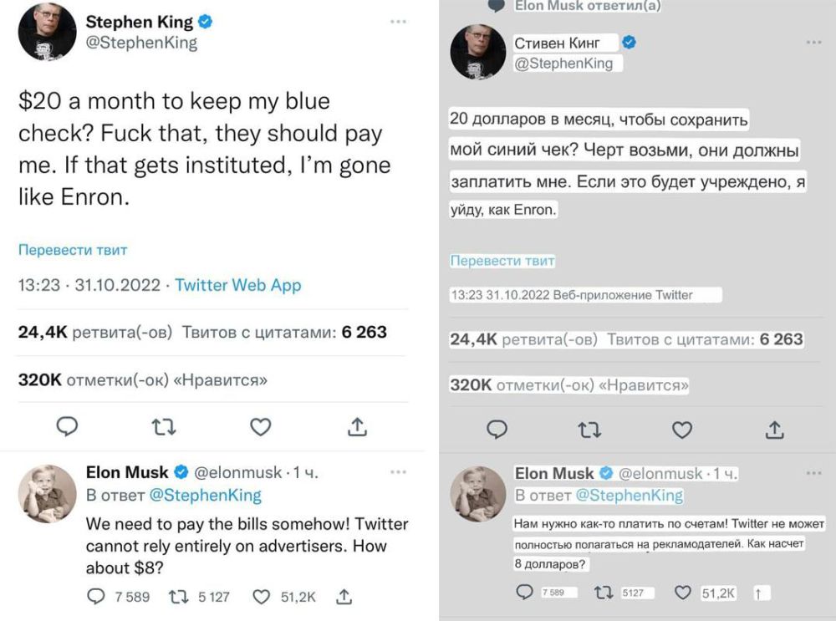Click the retweet icon under left Stephen King tweet
The image size is (836, 621).
(x=164, y=426)
